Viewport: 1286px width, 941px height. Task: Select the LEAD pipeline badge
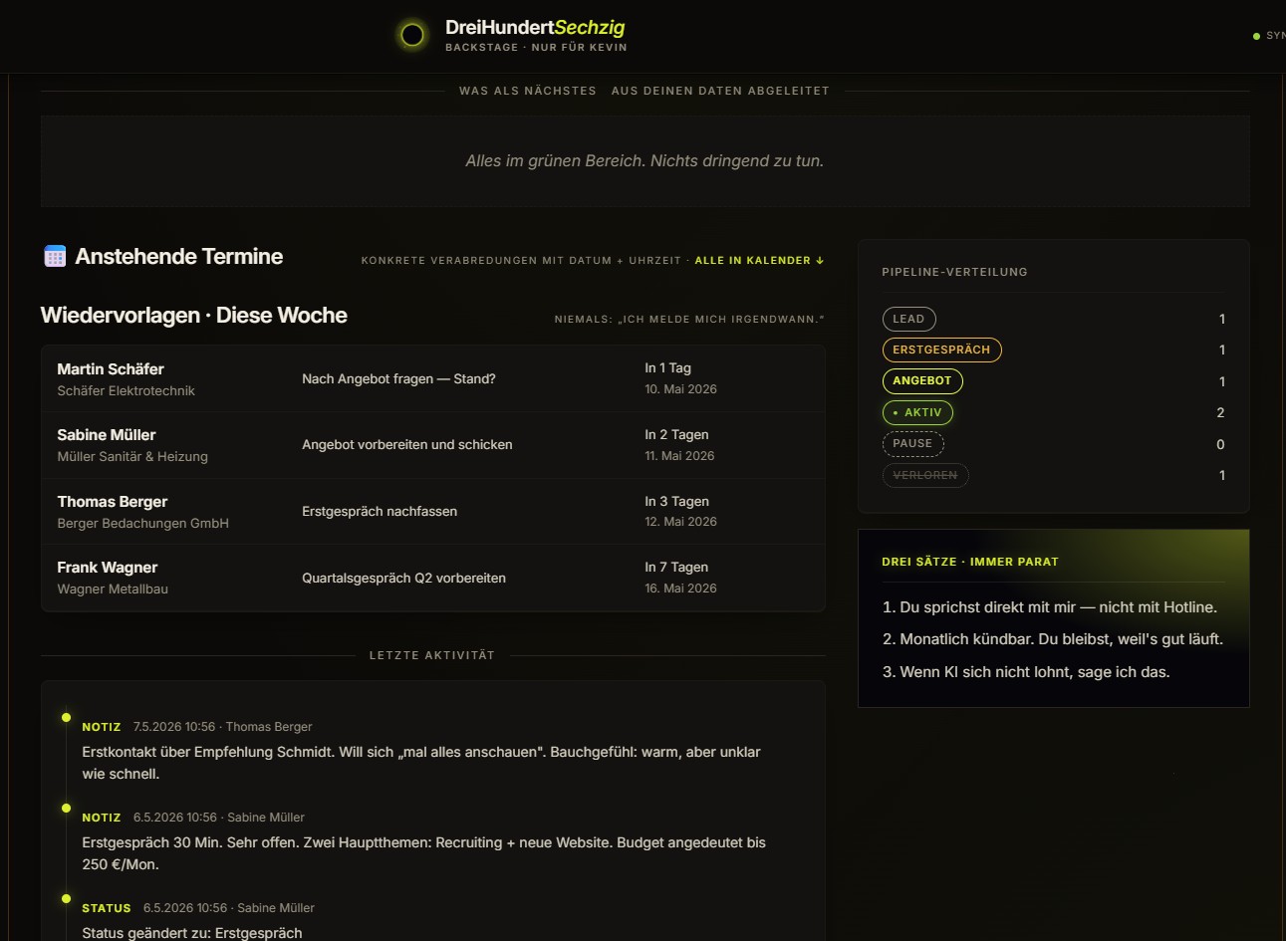908,320
